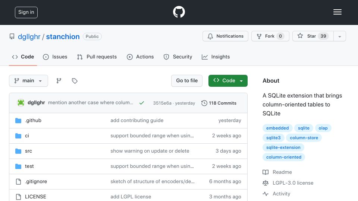The height and width of the screenshot is (201, 358).
Task: Open the stanchion repository link
Action: [63, 36]
